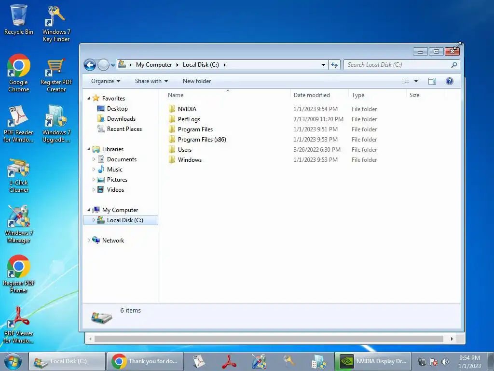Click the Back navigation arrow in Explorer
The width and height of the screenshot is (494, 371).
coord(90,65)
